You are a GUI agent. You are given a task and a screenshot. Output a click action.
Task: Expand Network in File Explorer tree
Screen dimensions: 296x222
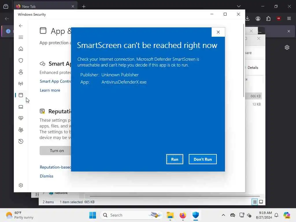click(44, 193)
